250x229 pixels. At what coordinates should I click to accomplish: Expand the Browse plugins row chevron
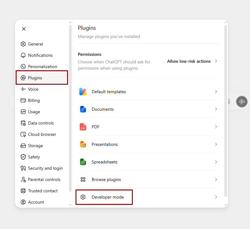(x=216, y=179)
